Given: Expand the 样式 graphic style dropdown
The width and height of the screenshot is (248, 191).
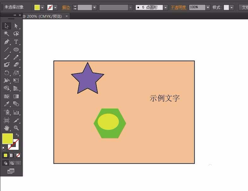Looking at the screenshot, I should 232,8.
